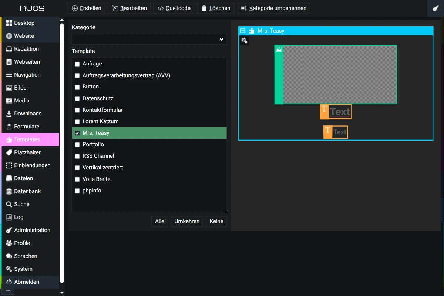Go to Einblendungen in the sidebar
This screenshot has height=296, width=444.
coord(32,165)
